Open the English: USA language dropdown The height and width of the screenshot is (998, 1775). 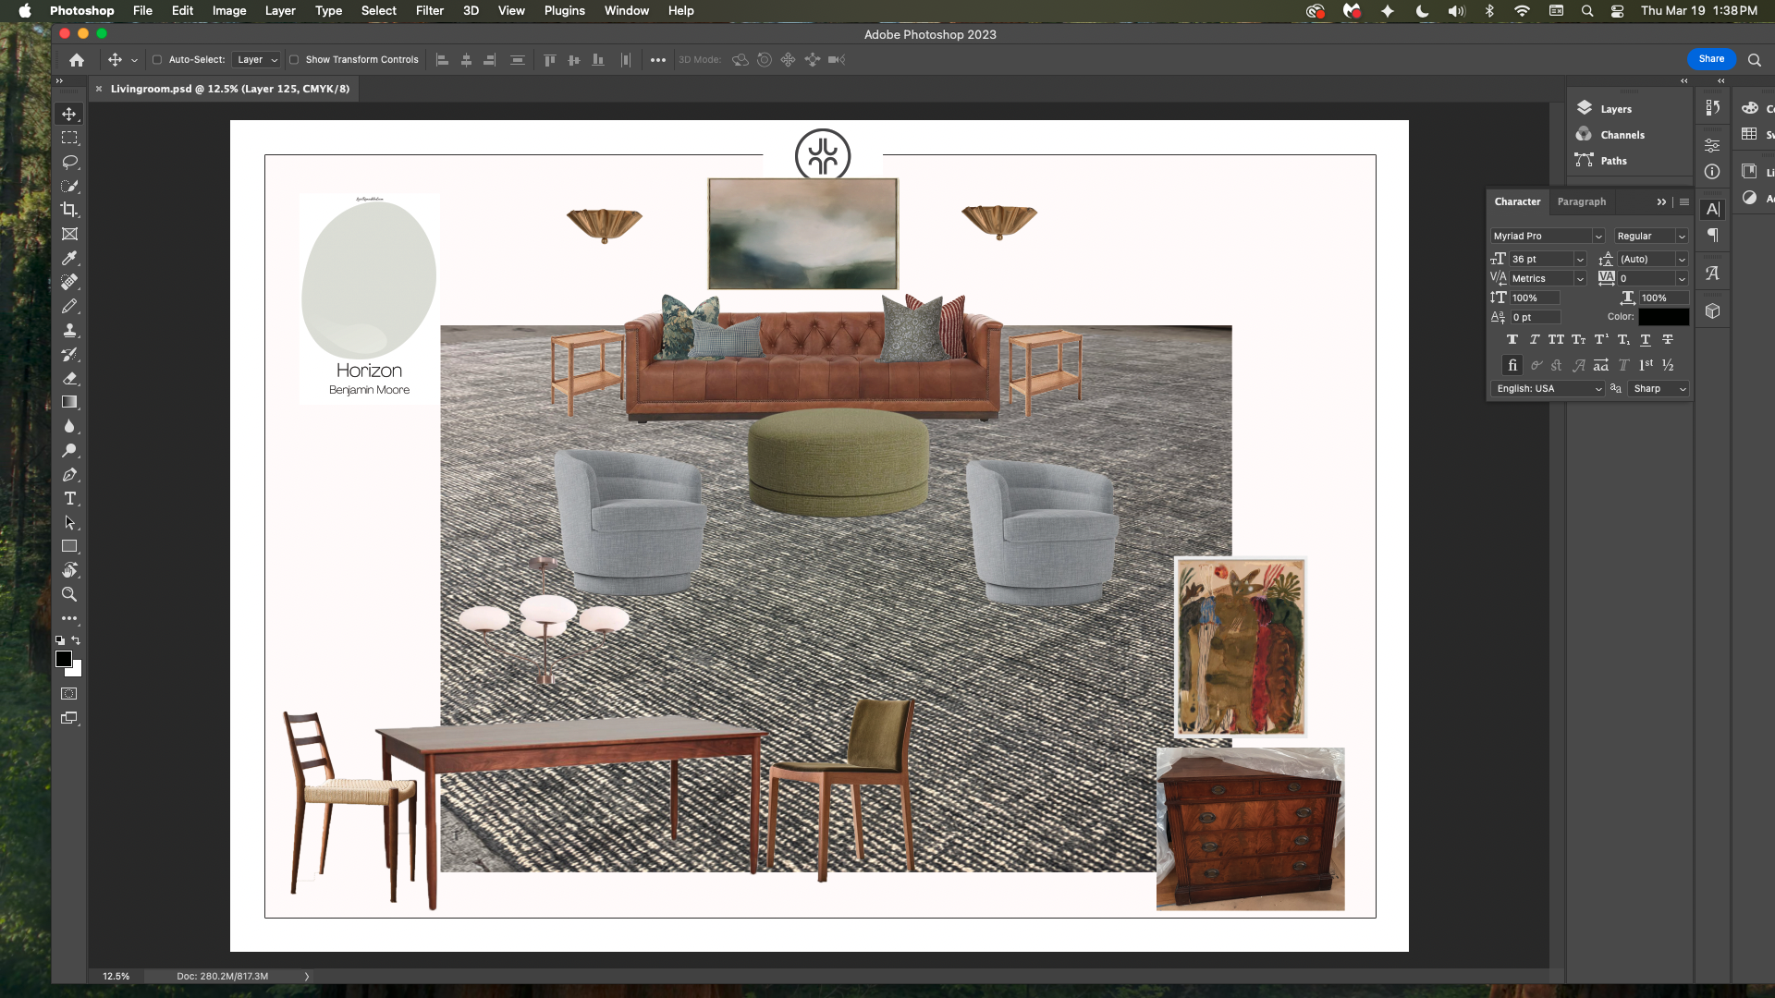pyautogui.click(x=1548, y=389)
